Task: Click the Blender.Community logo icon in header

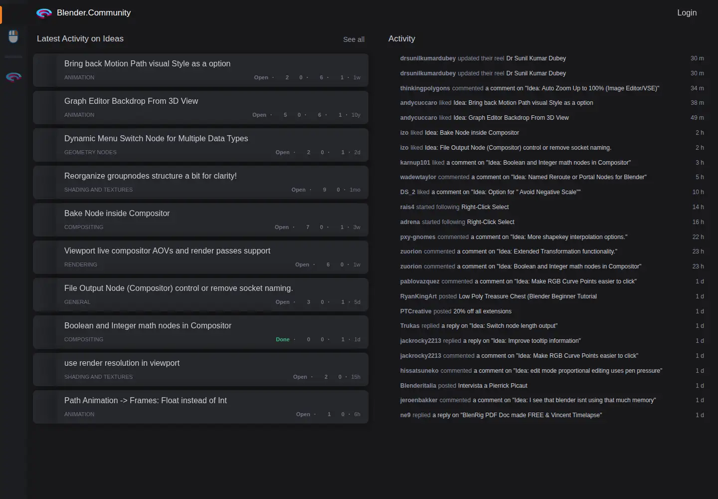Action: coord(44,13)
